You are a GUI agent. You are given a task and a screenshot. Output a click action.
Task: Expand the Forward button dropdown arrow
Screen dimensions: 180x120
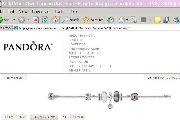[x=28, y=20]
